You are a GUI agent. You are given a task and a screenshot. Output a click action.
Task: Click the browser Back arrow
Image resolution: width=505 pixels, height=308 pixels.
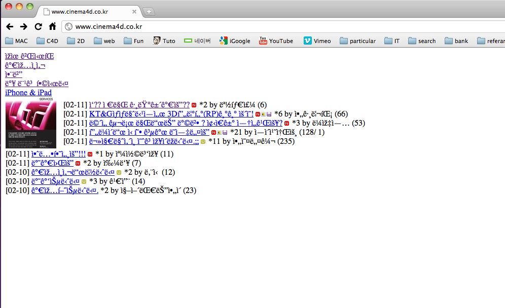coord(10,27)
